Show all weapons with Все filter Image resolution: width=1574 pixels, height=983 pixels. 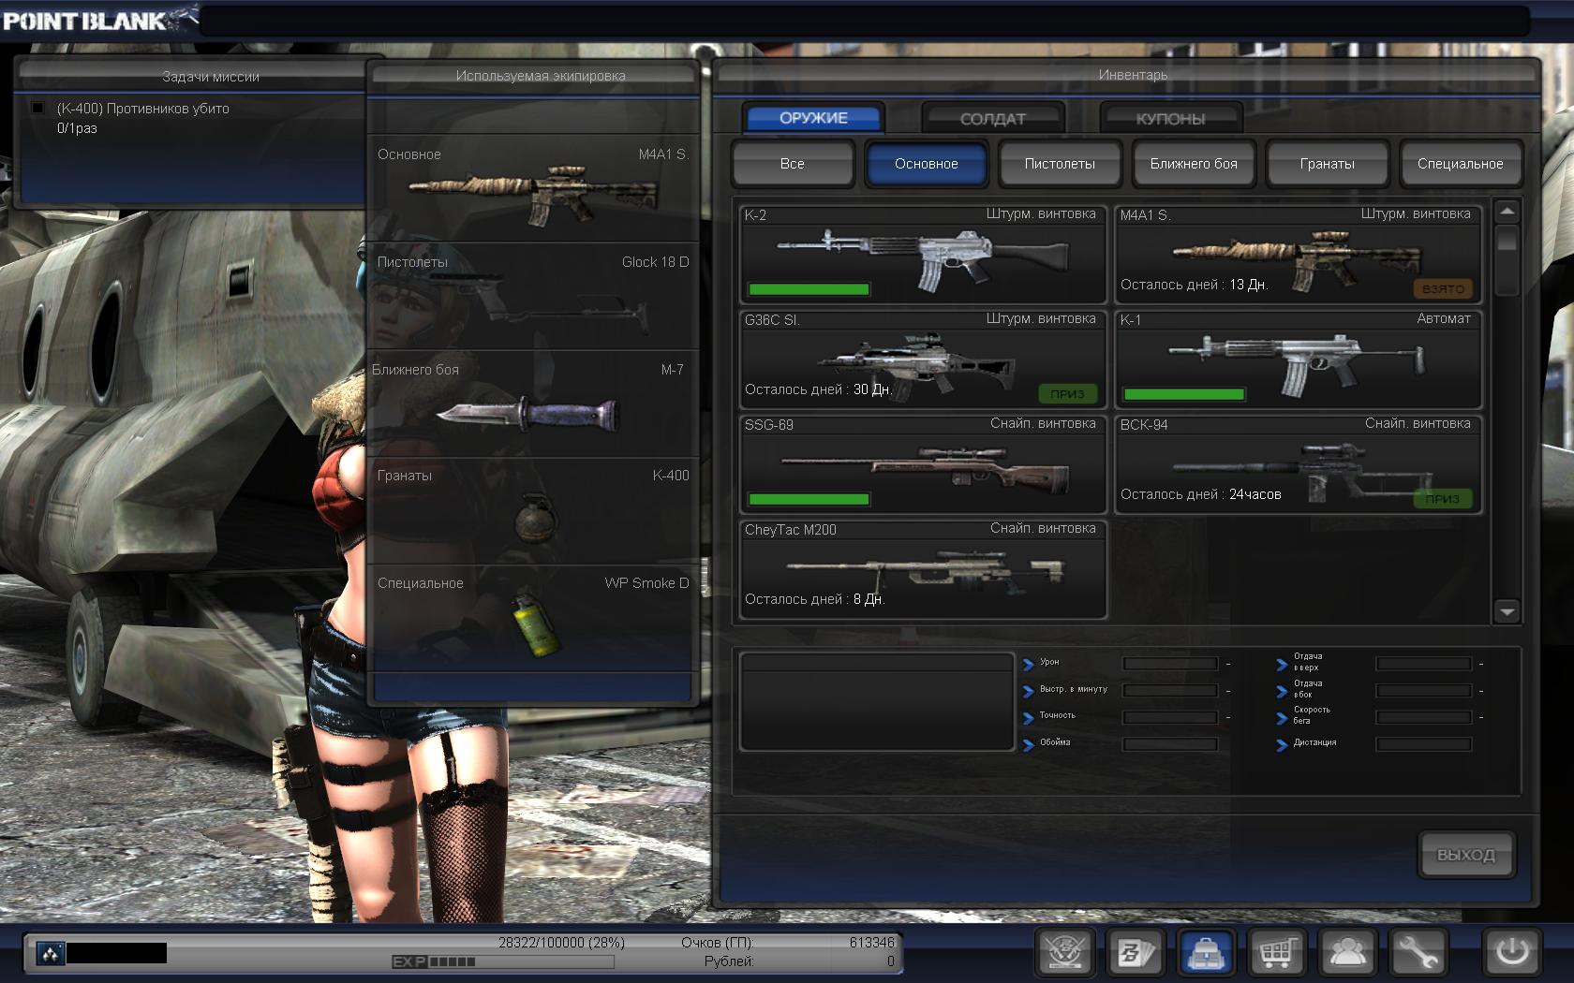[x=793, y=164]
